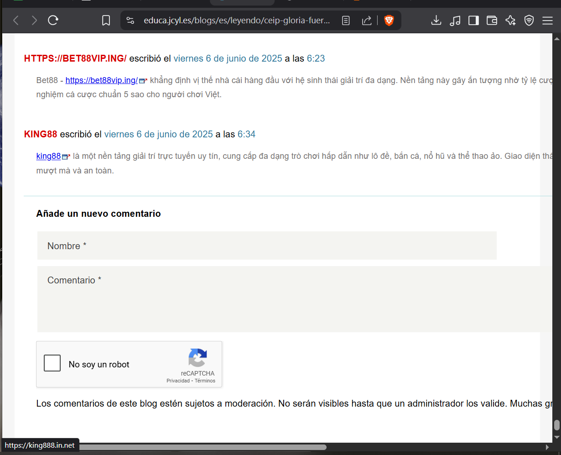Toggle the browser sidebar panel
The height and width of the screenshot is (455, 561).
(473, 21)
